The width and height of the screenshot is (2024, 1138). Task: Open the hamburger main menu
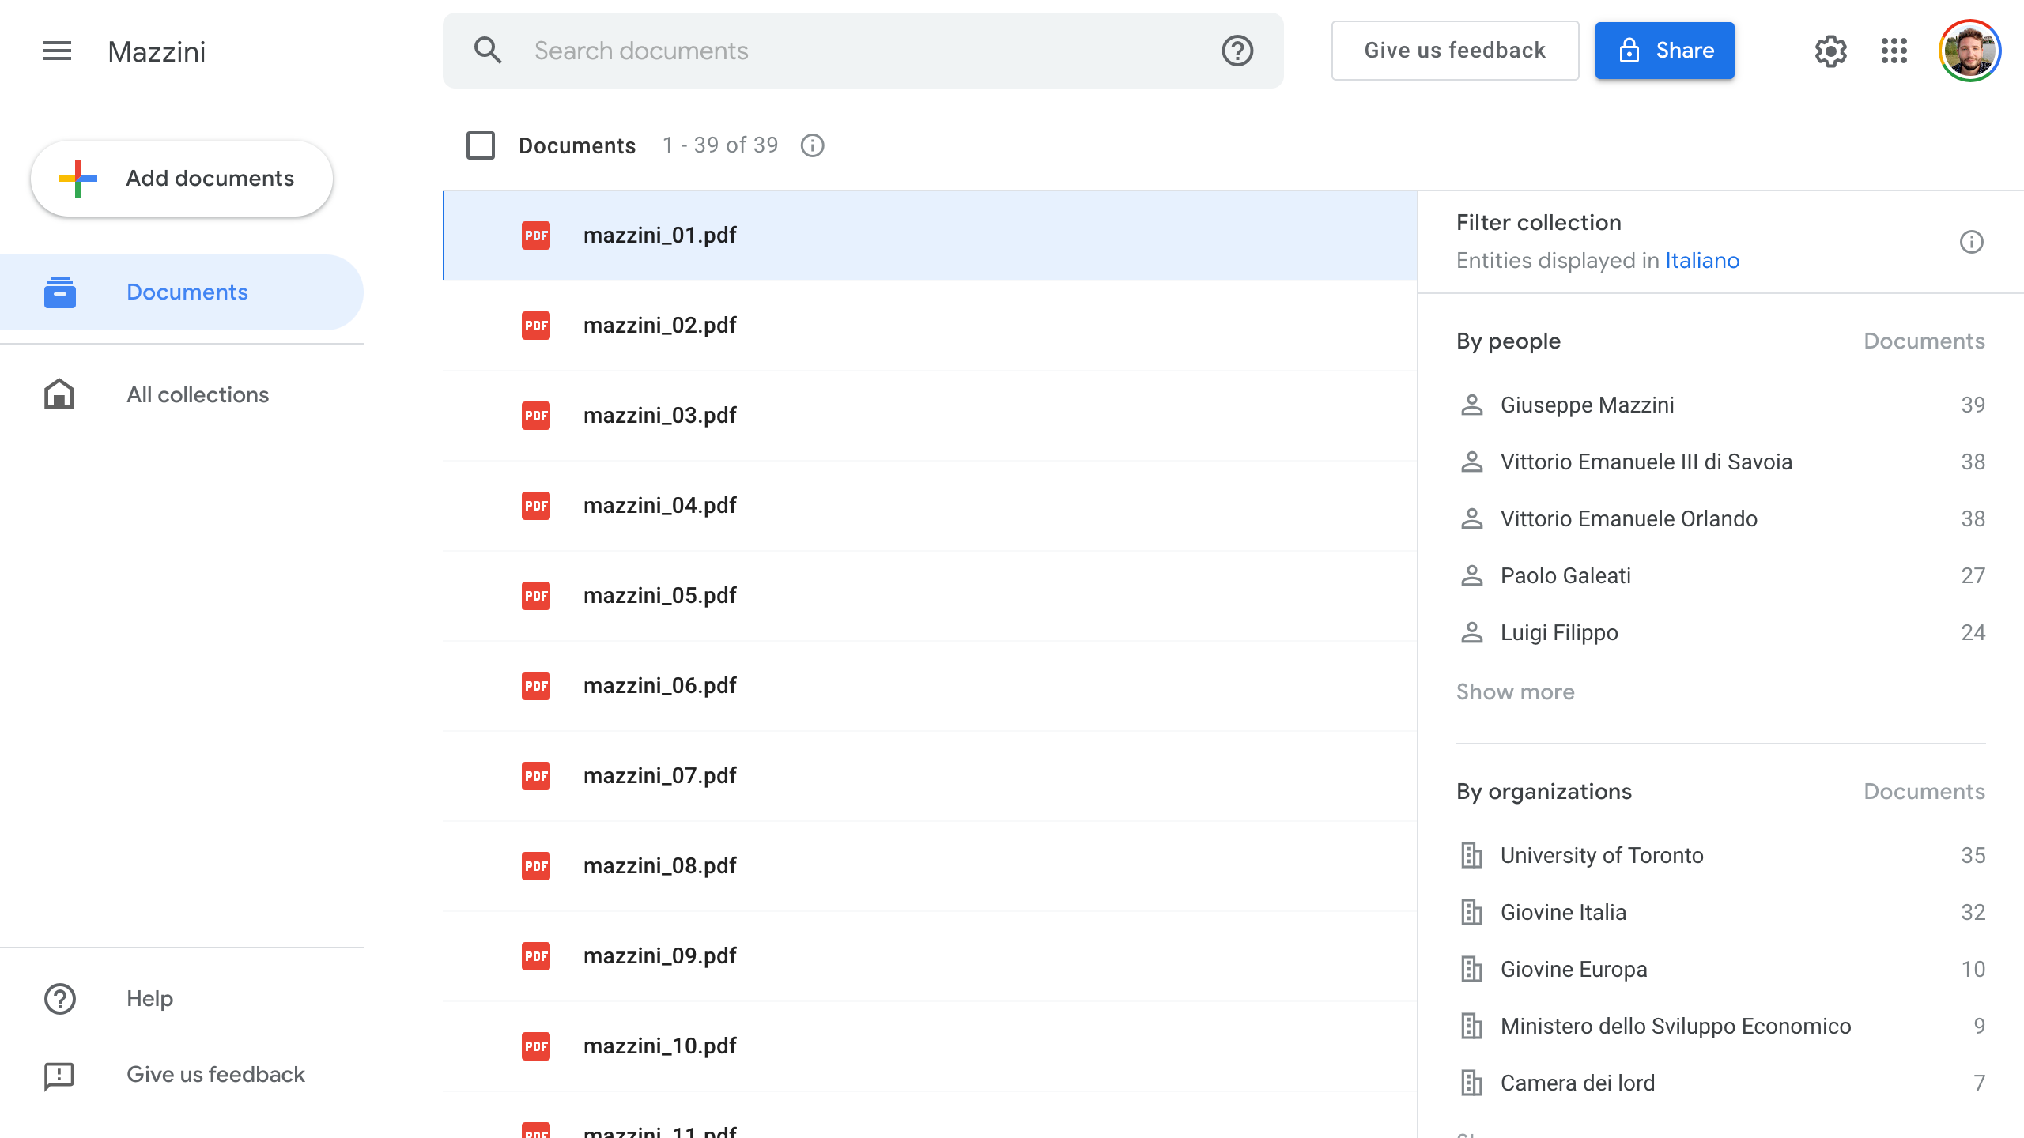57,51
